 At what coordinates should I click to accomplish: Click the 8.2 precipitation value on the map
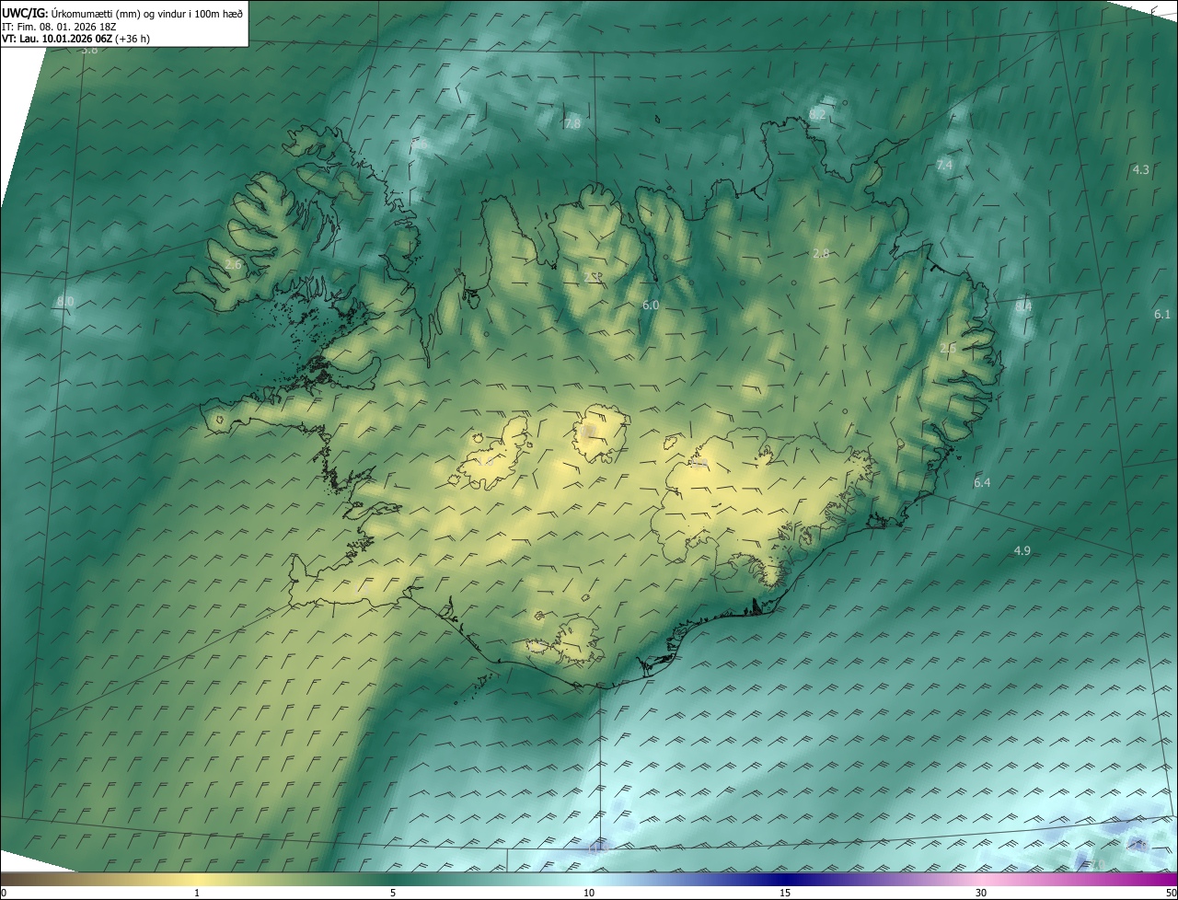817,114
